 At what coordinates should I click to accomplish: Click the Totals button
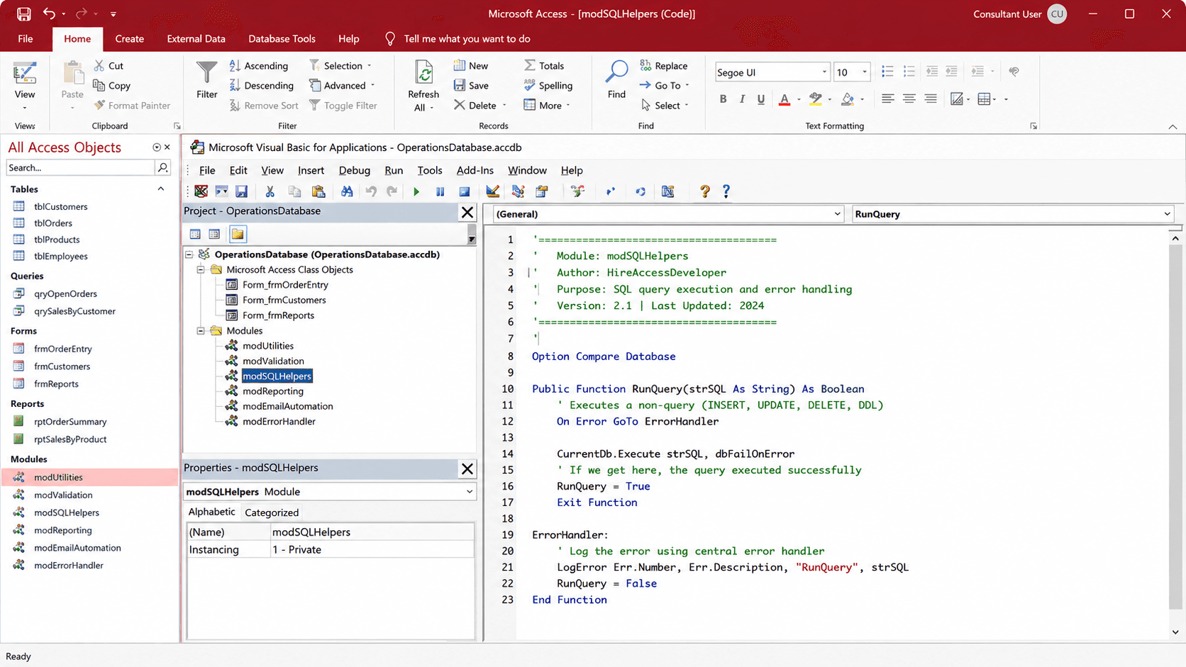(544, 66)
